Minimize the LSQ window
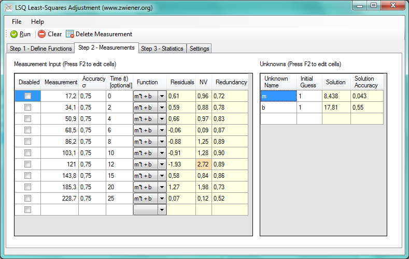This screenshot has width=409, height=259. point(360,5)
